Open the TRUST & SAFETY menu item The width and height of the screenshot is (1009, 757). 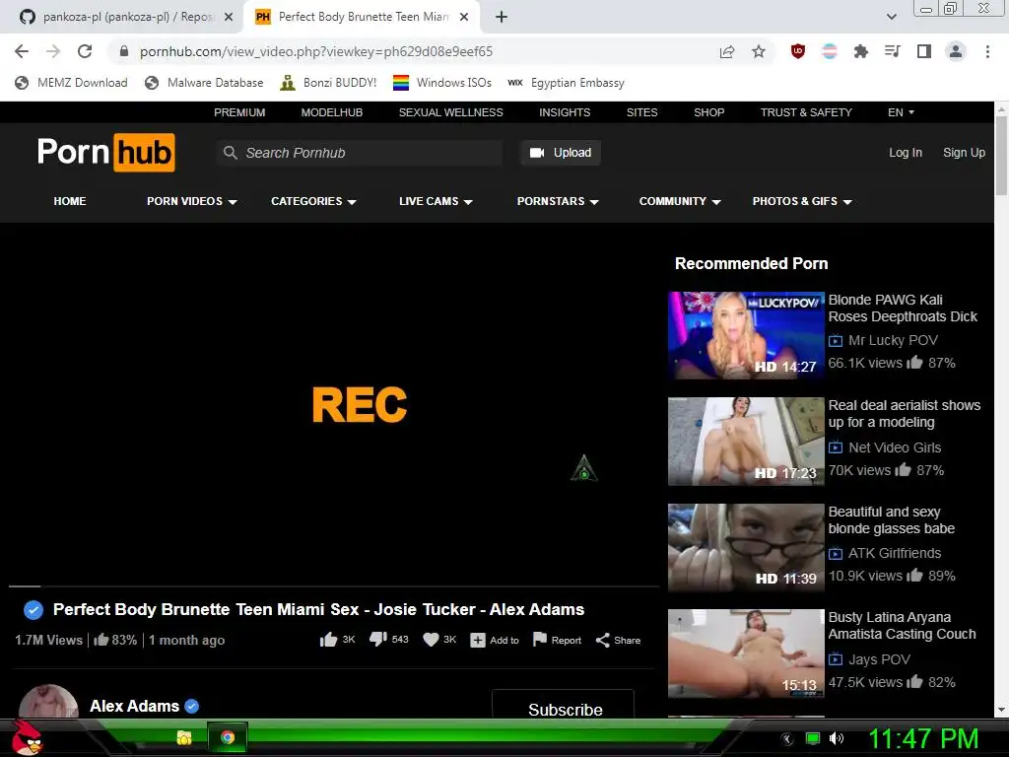click(x=806, y=112)
